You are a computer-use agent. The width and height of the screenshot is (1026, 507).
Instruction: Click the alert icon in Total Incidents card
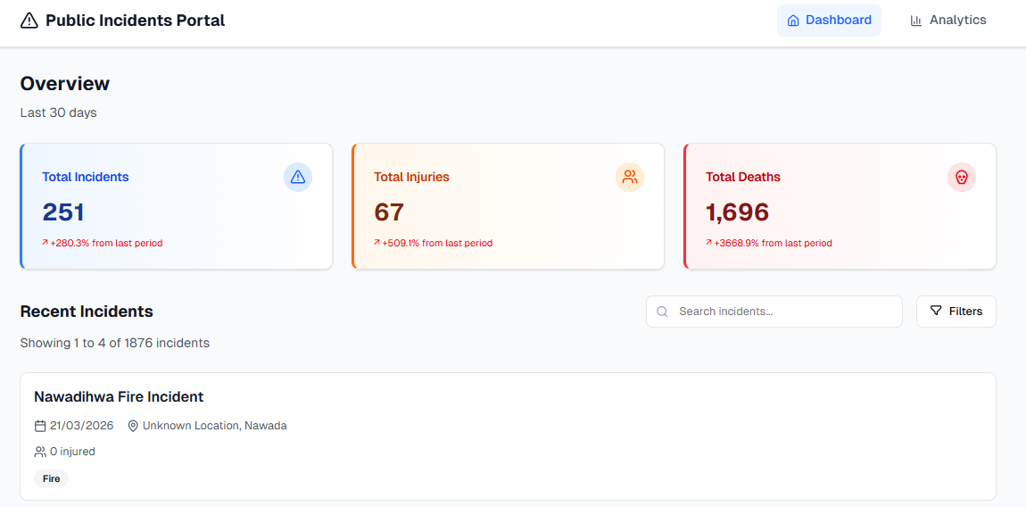tap(298, 177)
